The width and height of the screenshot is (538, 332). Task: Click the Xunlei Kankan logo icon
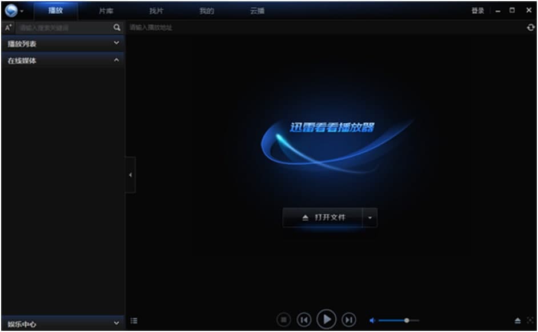pyautogui.click(x=11, y=9)
